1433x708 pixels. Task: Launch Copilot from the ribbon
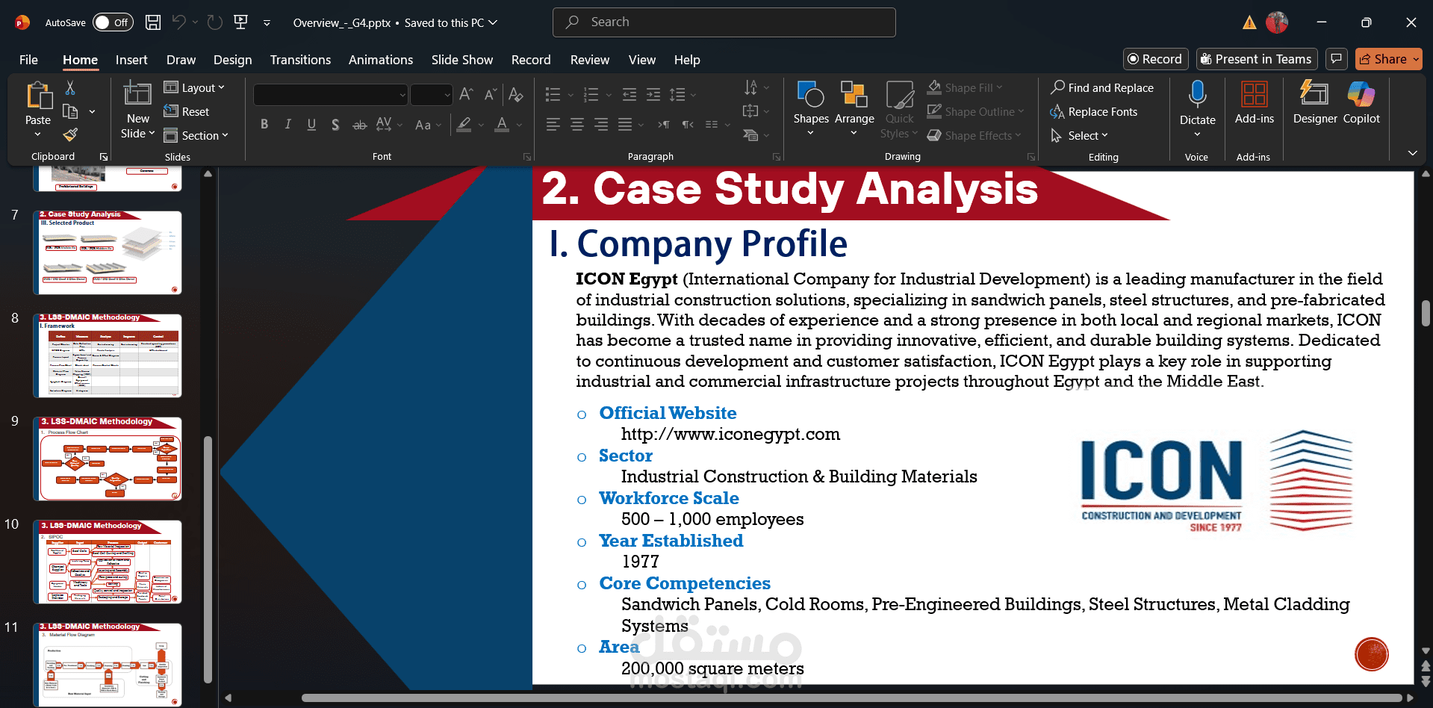tap(1361, 103)
